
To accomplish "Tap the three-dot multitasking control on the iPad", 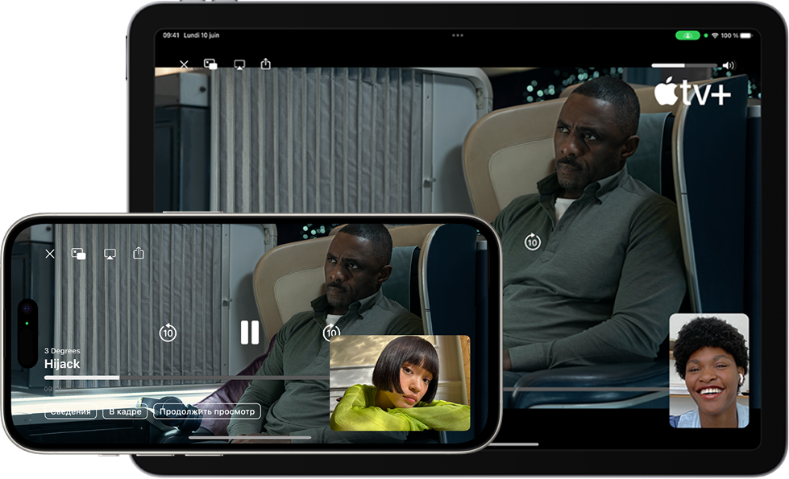I will pyautogui.click(x=458, y=35).
